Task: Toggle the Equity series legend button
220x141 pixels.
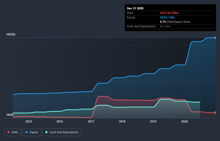Action: [x=32, y=132]
